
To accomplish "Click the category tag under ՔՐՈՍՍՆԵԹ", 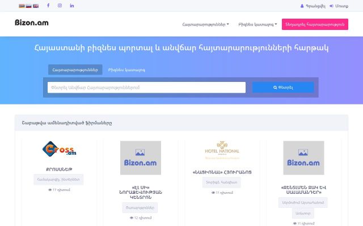I will (58, 180).
